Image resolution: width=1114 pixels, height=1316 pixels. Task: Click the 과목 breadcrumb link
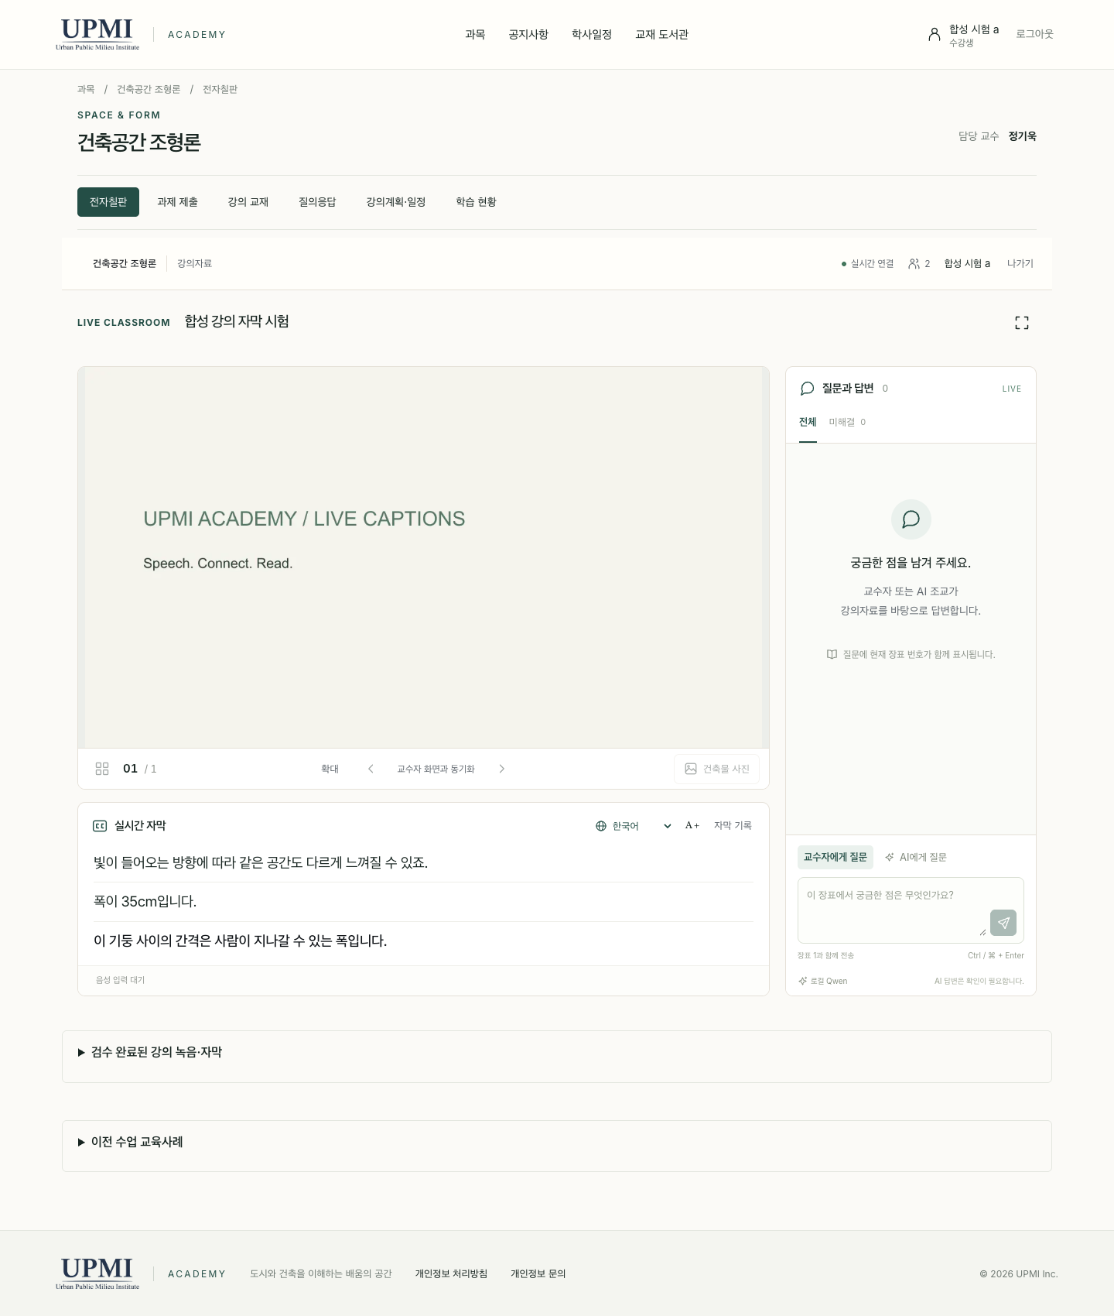(x=86, y=90)
